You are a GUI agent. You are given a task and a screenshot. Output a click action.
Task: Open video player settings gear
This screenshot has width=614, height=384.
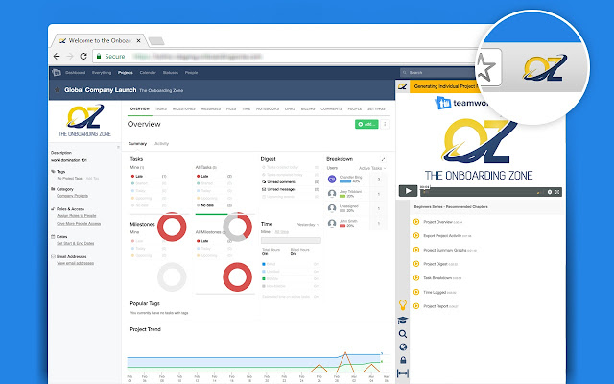pyautogui.click(x=550, y=192)
